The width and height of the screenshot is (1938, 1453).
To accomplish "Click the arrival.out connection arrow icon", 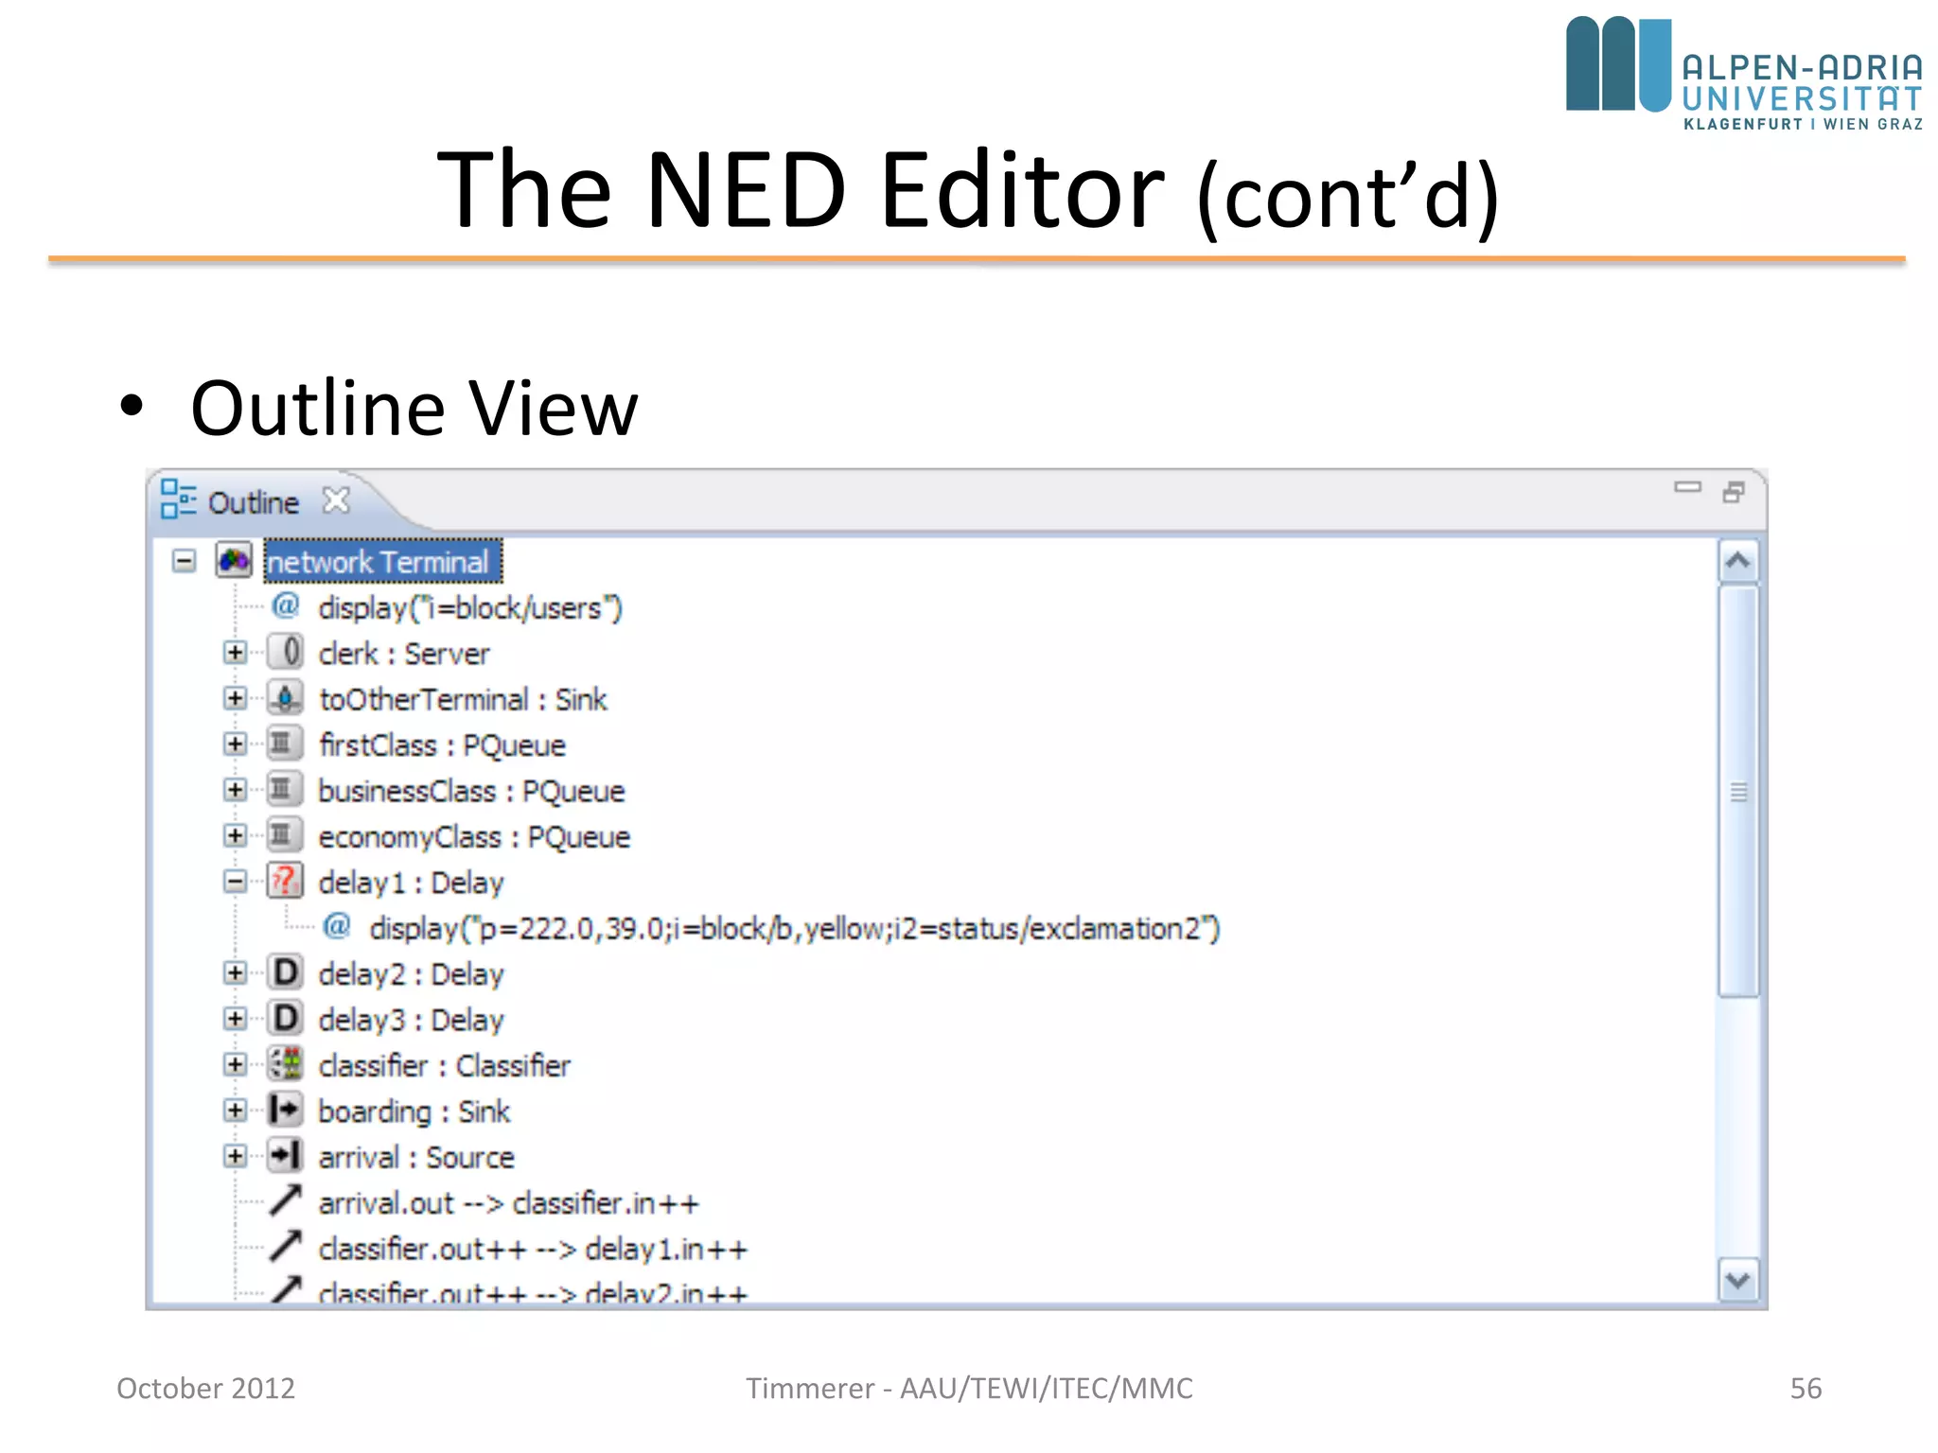I will tap(285, 1201).
